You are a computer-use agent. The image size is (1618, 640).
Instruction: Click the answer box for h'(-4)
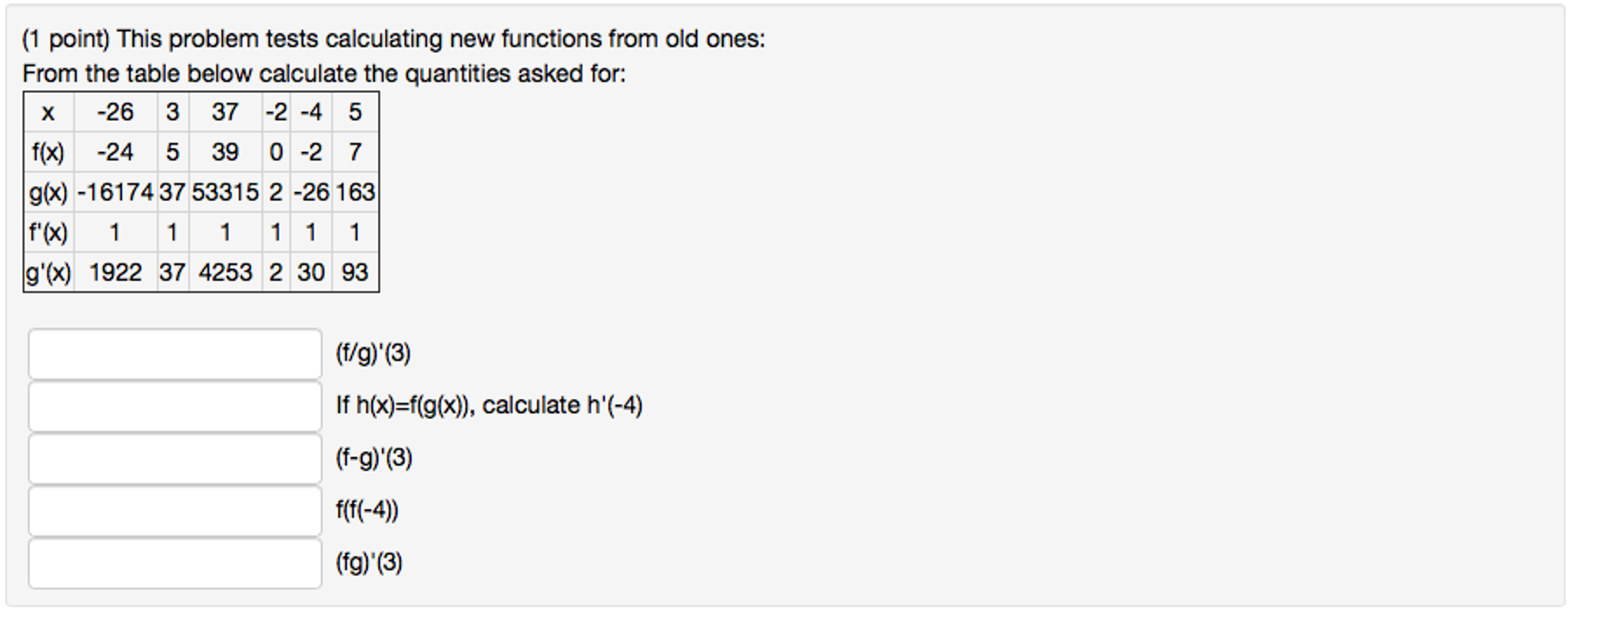[174, 406]
